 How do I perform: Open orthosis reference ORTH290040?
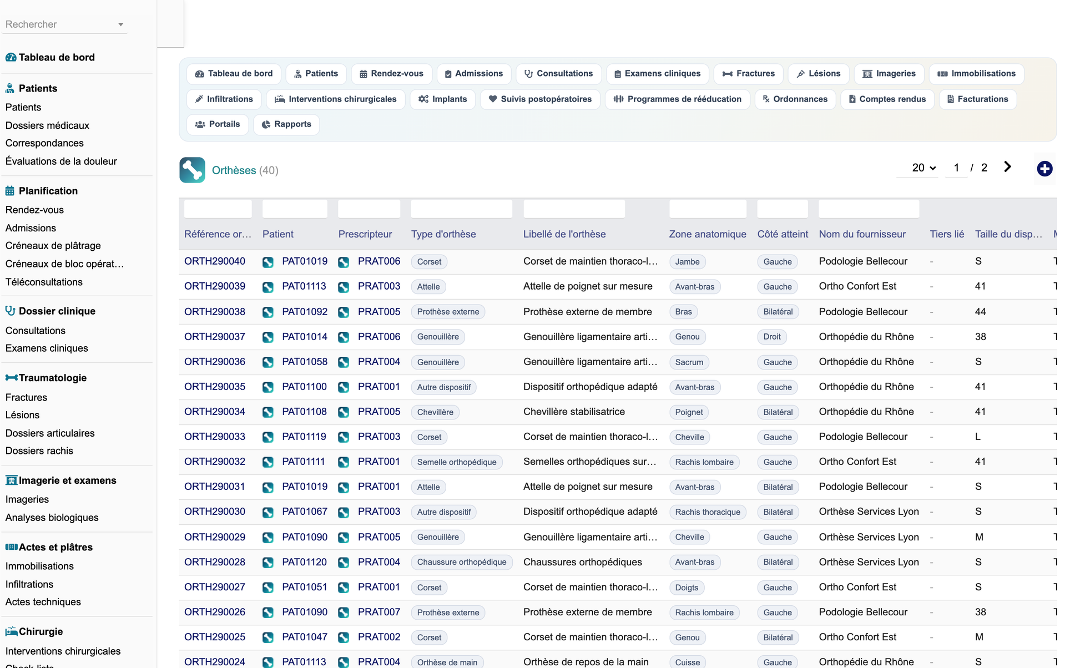(215, 261)
